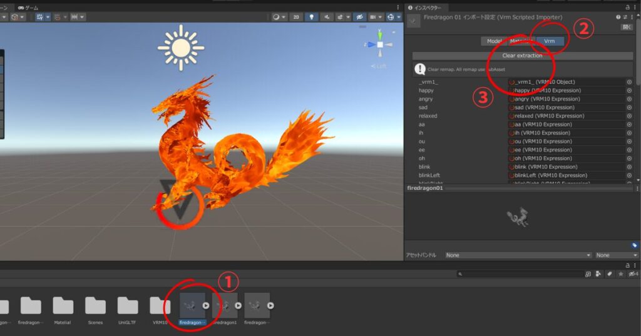The image size is (641, 336).
Task: Switch to the ゲーム (Game) tab
Action: point(28,7)
